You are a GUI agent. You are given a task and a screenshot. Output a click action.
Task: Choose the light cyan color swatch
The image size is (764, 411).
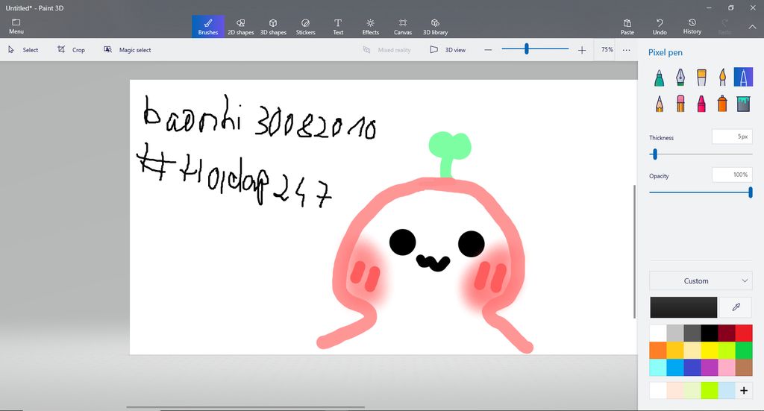tap(658, 368)
